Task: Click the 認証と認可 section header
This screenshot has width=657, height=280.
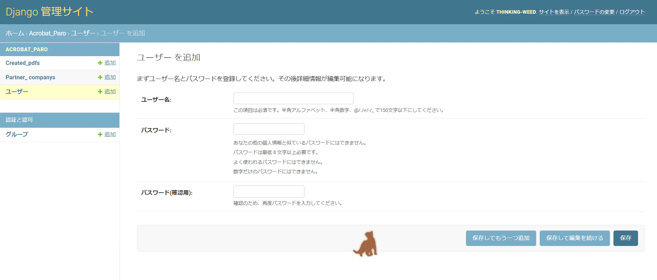Action: coord(19,120)
